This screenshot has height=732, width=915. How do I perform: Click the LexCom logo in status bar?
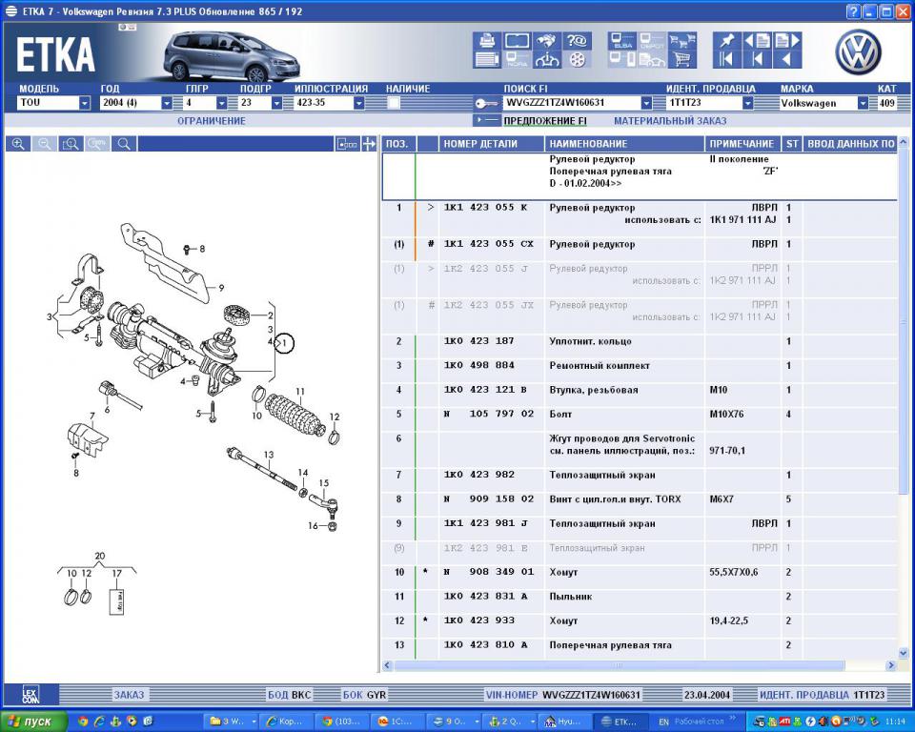click(30, 695)
